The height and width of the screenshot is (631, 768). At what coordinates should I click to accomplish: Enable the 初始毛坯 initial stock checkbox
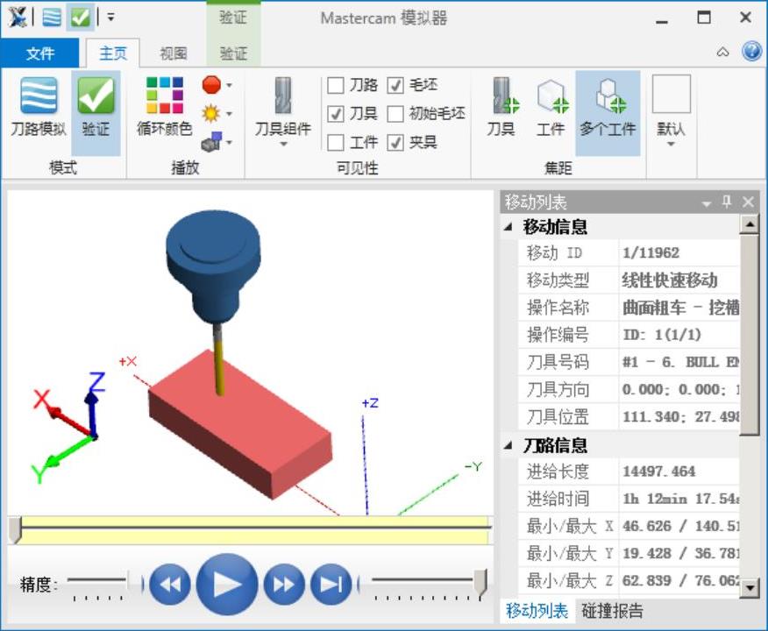pyautogui.click(x=395, y=114)
